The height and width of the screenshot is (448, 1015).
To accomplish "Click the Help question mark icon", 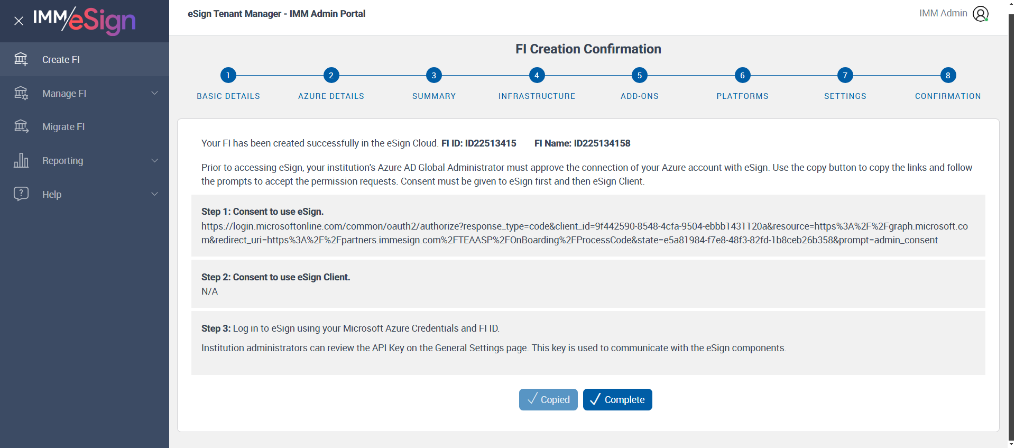I will 21,194.
